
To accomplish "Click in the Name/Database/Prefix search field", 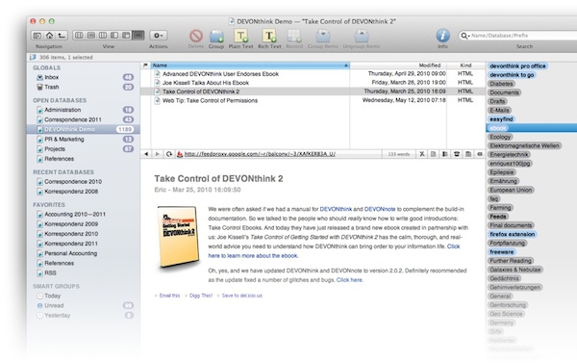I will tap(522, 36).
